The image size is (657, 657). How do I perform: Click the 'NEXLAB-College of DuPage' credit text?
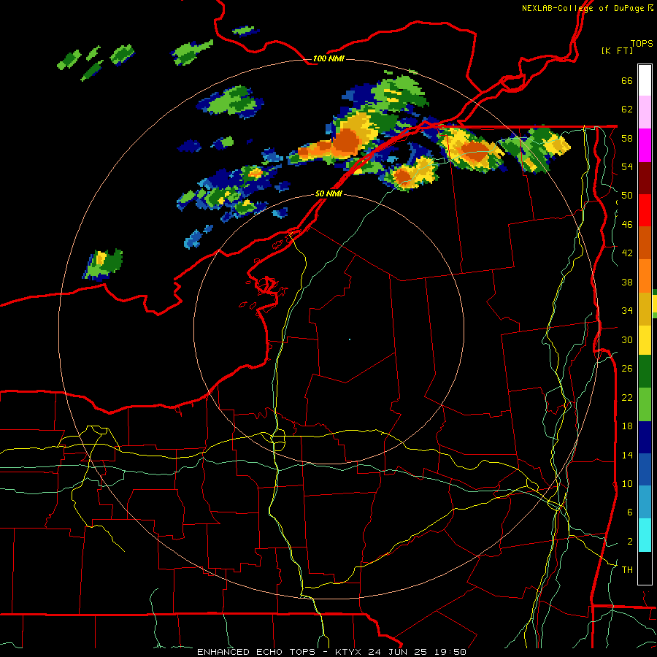tap(583, 8)
